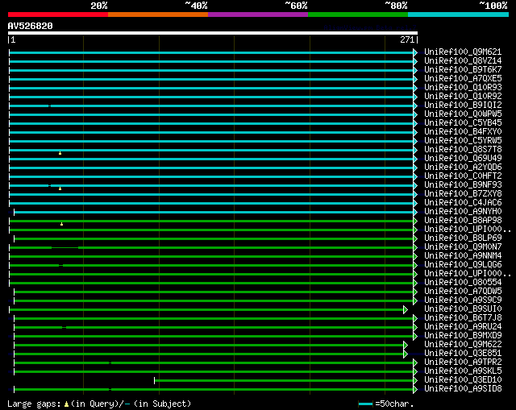Click hit label UniRef100_Q0WPW5
Viewport: 516px width, 410px height.
point(463,114)
